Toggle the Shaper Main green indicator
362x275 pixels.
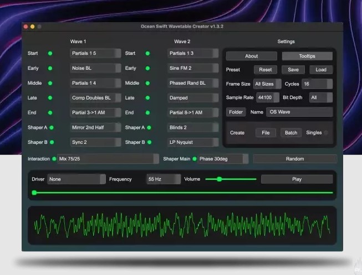click(195, 159)
